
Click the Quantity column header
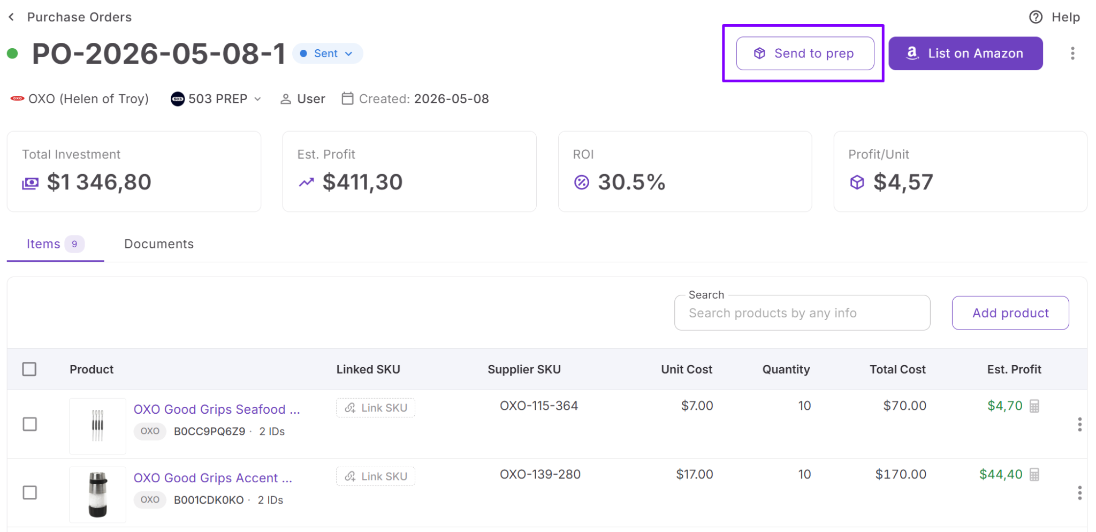click(786, 369)
